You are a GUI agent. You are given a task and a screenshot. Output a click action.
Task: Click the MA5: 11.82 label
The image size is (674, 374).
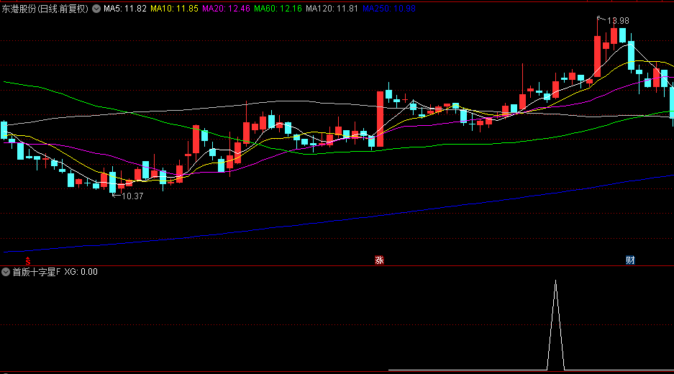point(125,9)
